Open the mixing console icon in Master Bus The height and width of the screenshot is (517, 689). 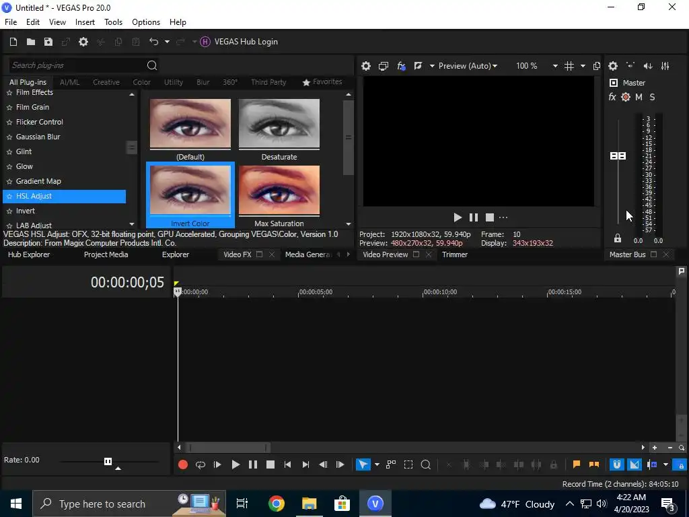[665, 66]
